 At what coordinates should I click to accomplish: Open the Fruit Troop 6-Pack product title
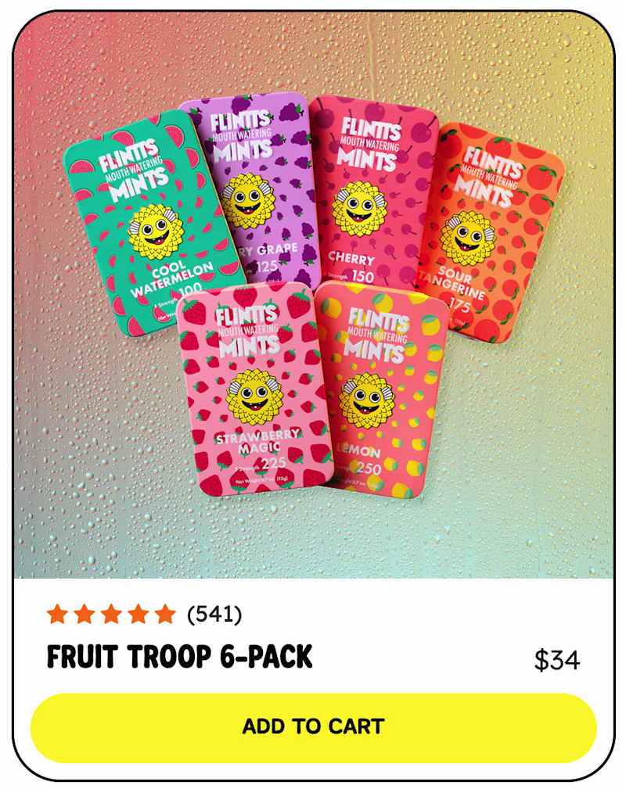(x=180, y=657)
